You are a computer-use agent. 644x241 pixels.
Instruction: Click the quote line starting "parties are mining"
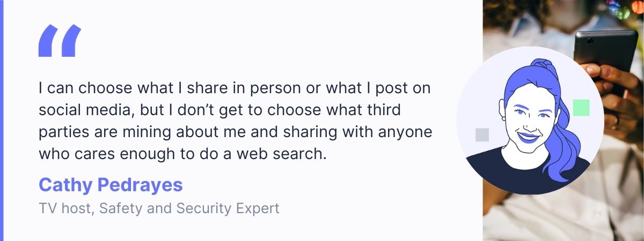point(236,132)
